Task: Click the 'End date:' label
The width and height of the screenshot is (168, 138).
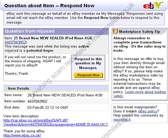Action: pyautogui.click(x=12, y=107)
